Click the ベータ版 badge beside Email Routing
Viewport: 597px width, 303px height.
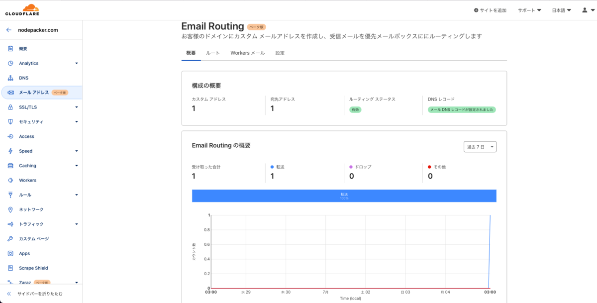pyautogui.click(x=257, y=27)
